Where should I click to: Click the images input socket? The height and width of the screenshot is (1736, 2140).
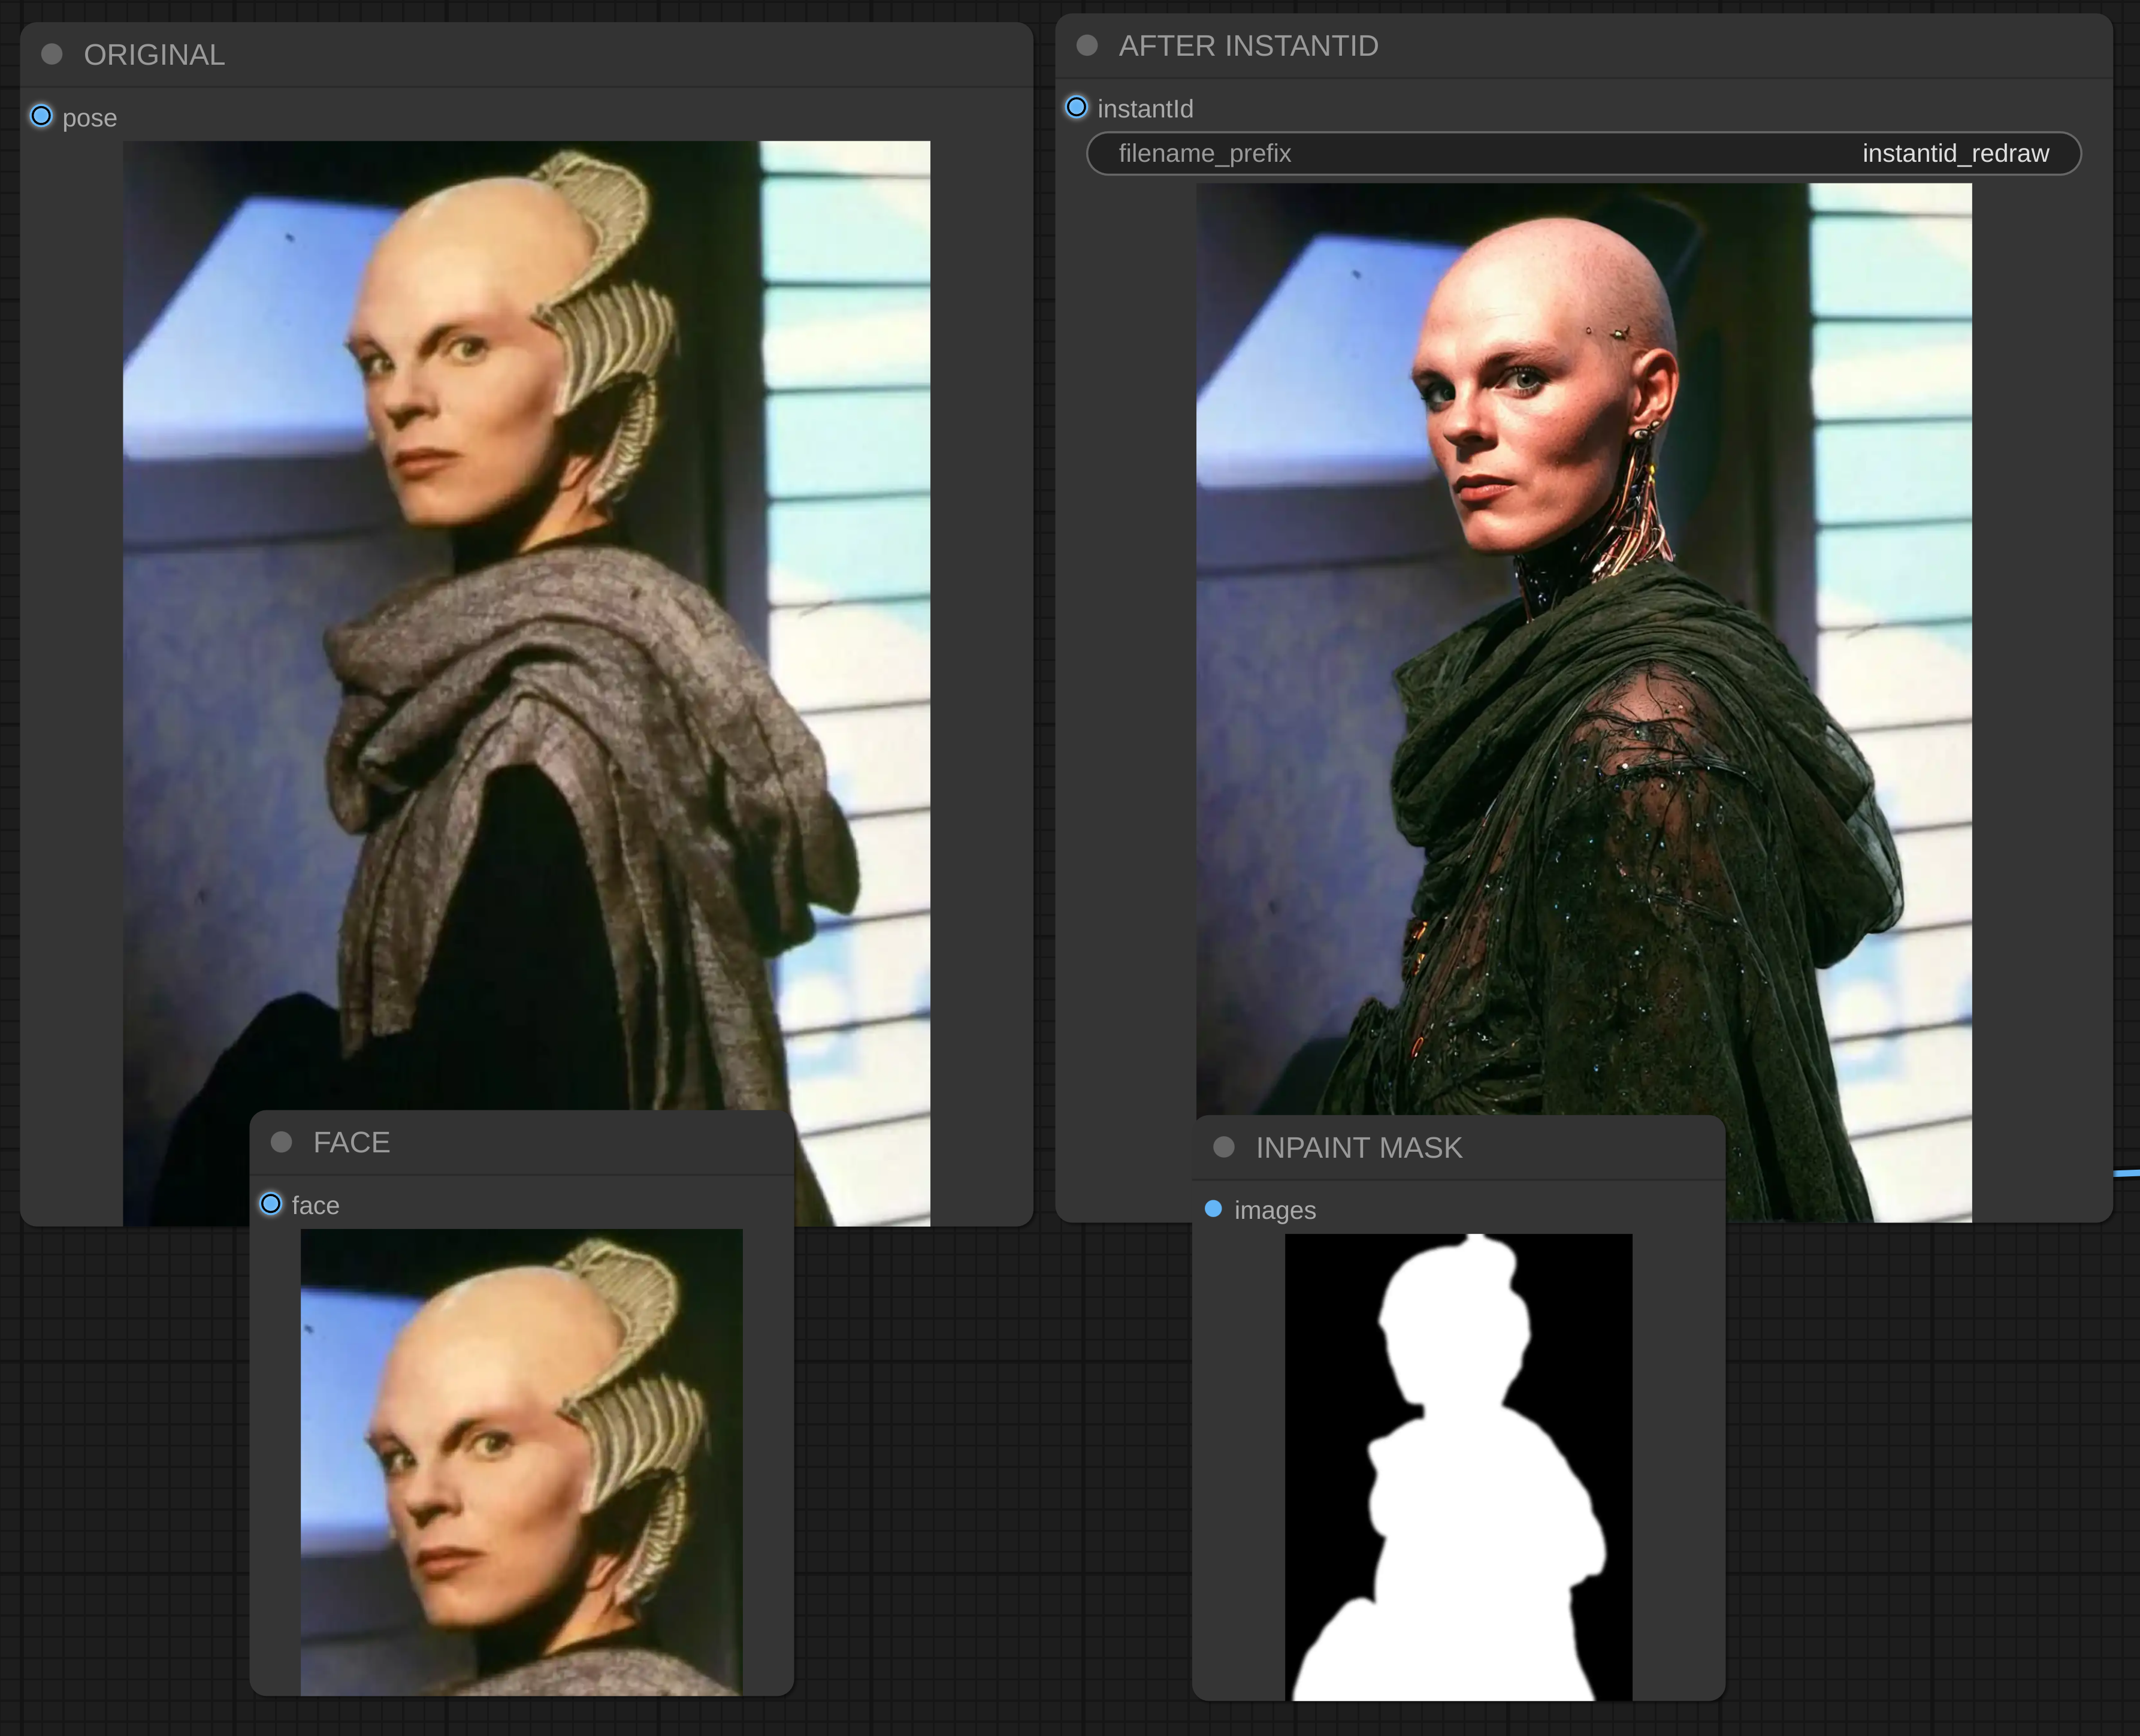click(x=1213, y=1209)
